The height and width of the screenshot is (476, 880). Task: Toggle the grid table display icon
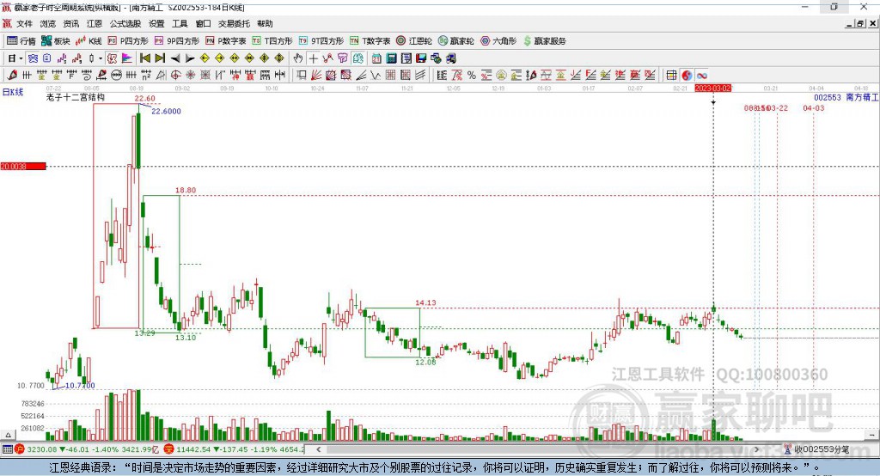point(671,75)
